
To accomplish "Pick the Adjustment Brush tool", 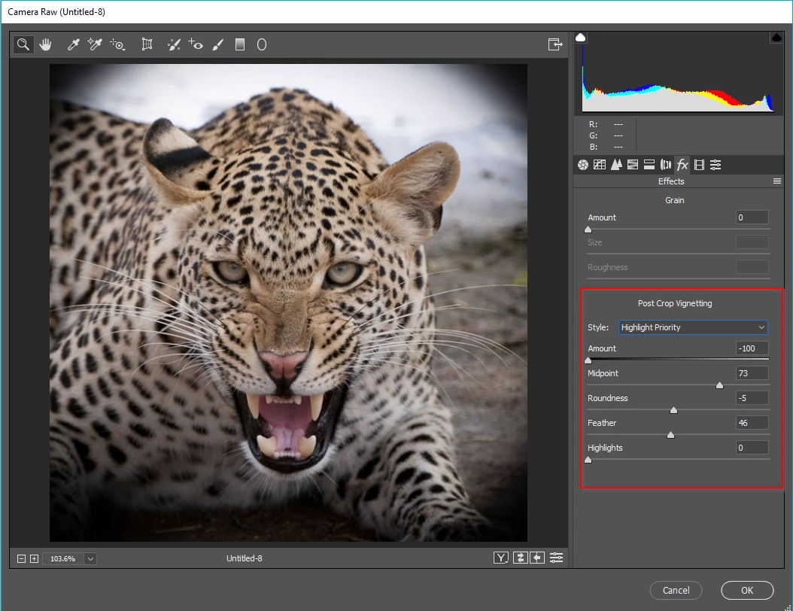I will point(218,45).
